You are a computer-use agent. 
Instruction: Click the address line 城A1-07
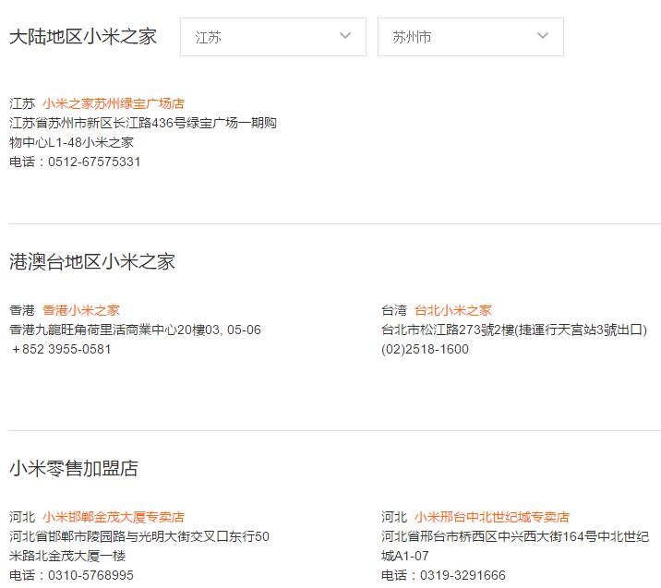tap(404, 556)
